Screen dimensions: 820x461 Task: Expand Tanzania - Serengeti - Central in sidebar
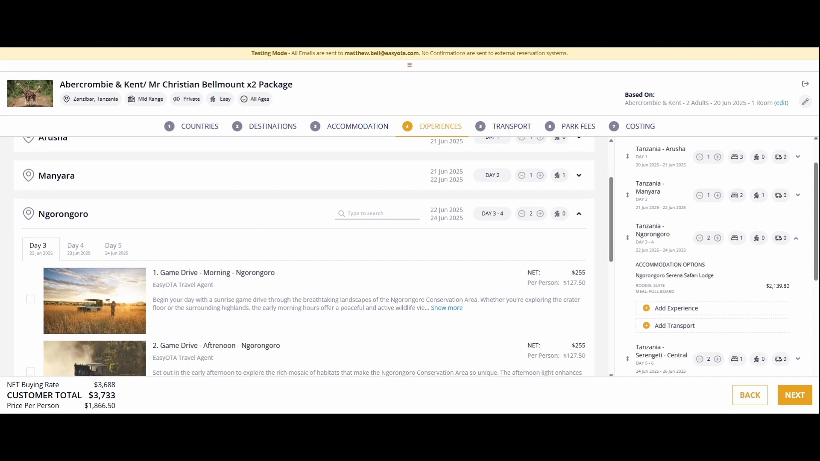click(798, 359)
